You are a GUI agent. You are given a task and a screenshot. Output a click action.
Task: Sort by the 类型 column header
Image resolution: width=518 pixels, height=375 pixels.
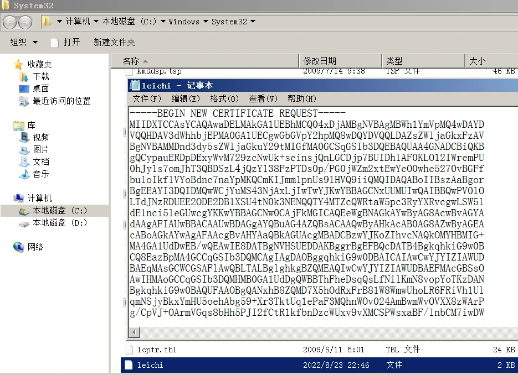pos(423,61)
